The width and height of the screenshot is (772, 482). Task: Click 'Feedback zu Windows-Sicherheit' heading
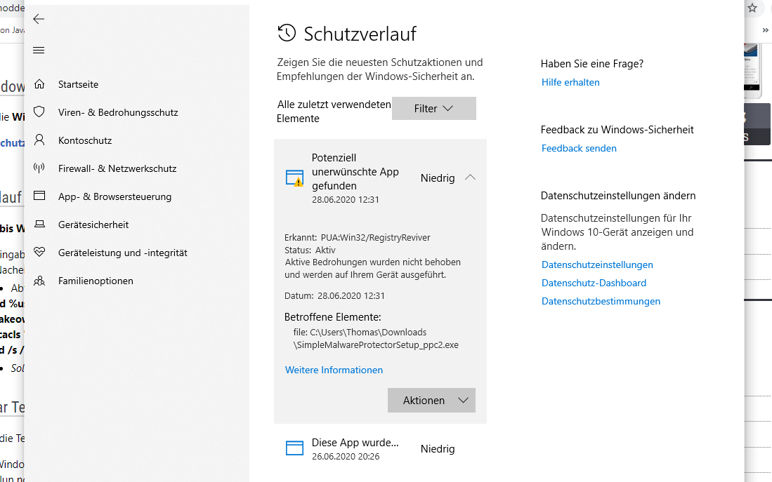click(x=617, y=129)
